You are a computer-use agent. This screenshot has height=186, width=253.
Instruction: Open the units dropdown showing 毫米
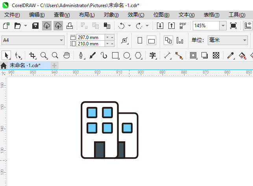pos(228,40)
